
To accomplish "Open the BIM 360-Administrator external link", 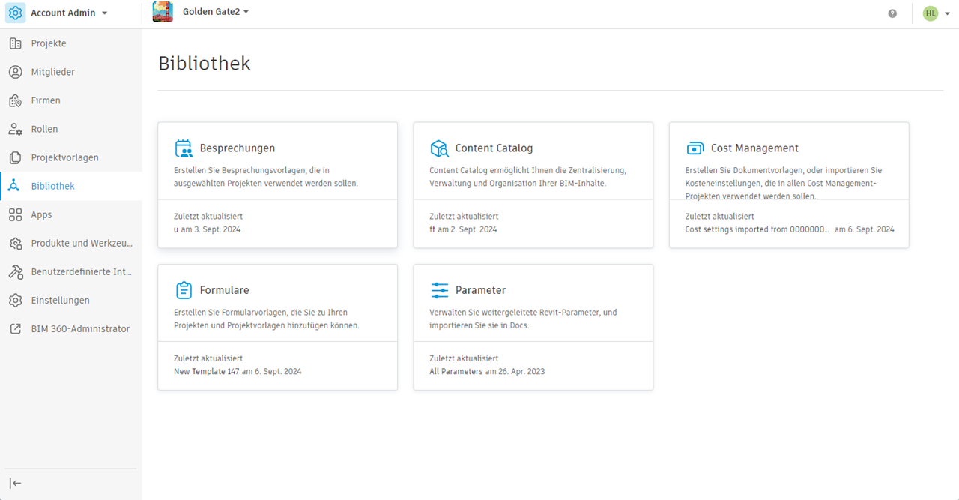I will [x=80, y=328].
